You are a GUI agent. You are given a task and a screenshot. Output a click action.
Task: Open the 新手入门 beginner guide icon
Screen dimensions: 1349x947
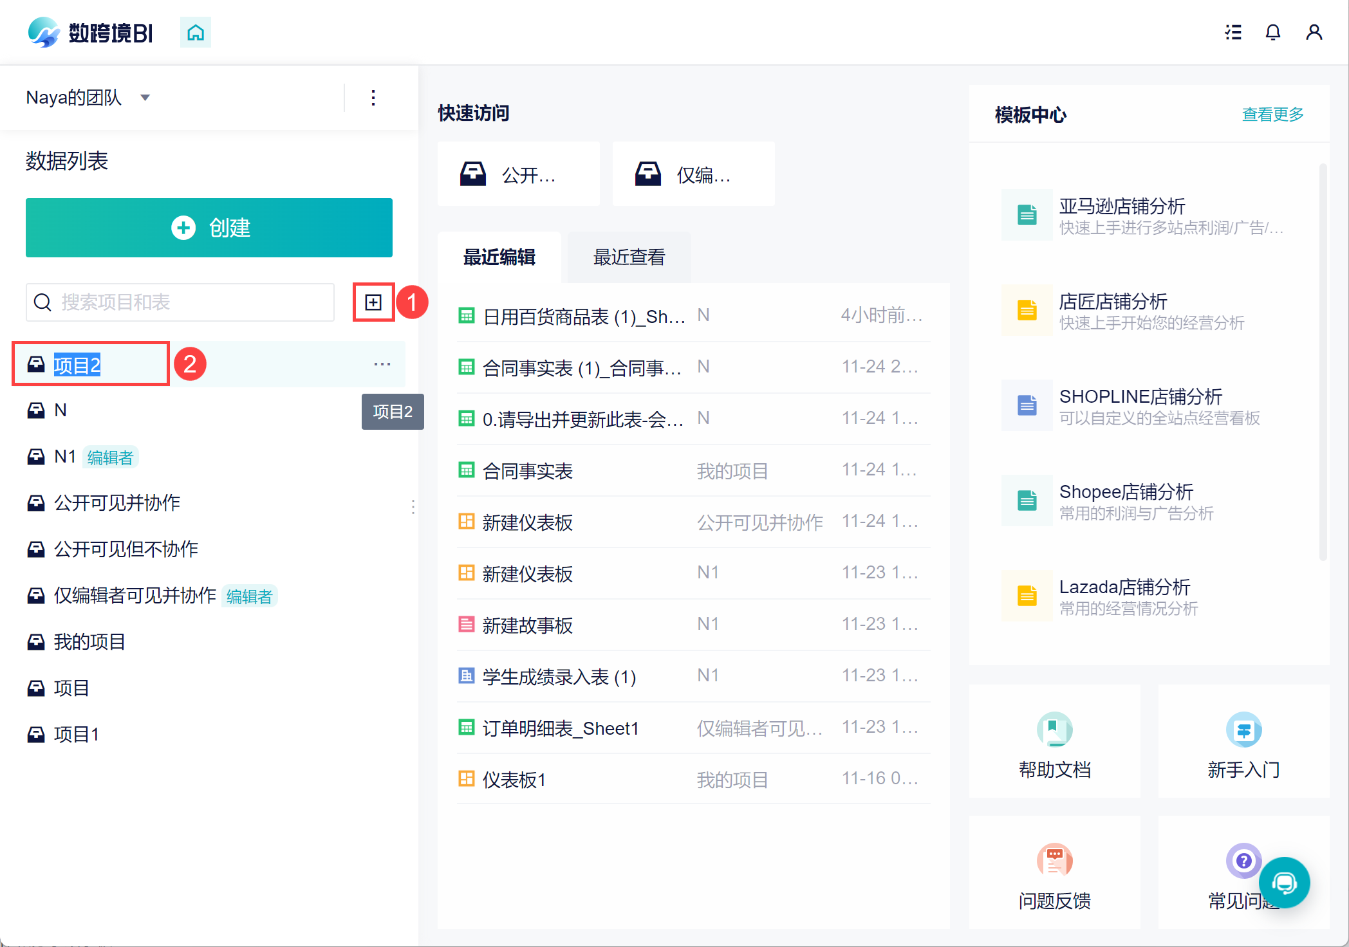(1243, 730)
